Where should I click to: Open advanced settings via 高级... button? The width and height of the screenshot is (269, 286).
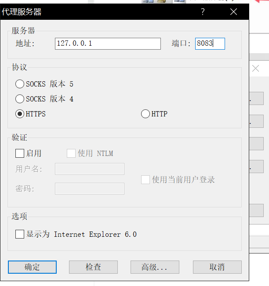155,267
